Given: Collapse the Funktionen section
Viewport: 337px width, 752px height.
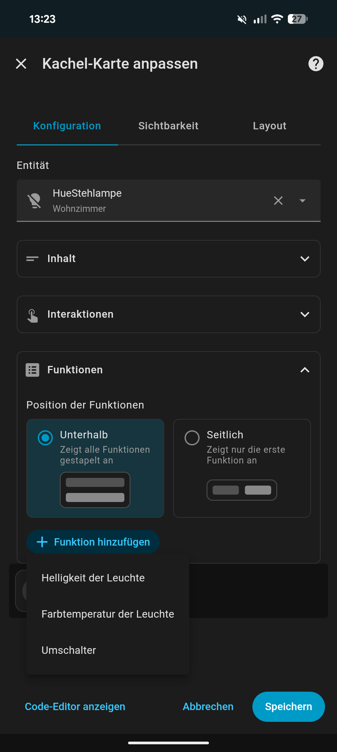Looking at the screenshot, I should pos(305,370).
